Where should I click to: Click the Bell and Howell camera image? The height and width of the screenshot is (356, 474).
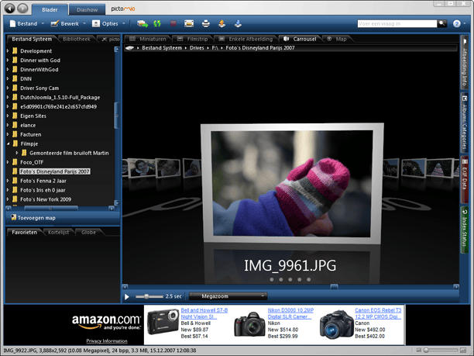pos(163,322)
